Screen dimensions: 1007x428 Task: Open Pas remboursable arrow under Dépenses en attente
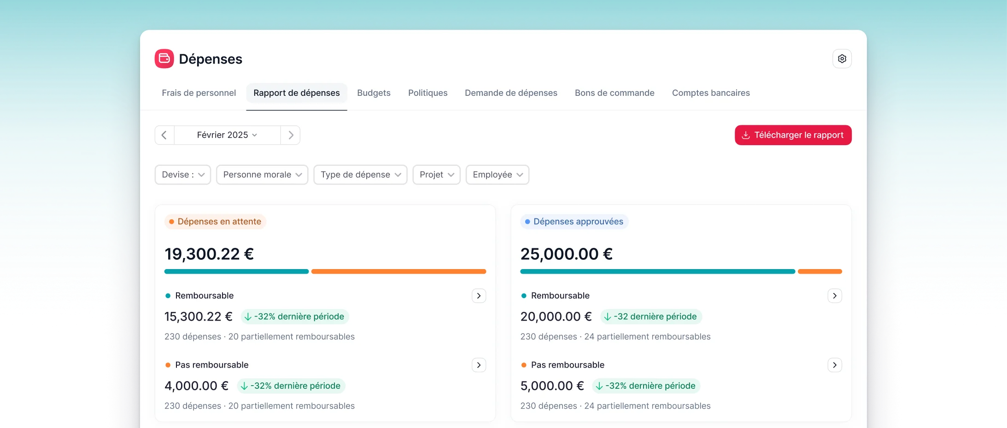[x=479, y=365]
